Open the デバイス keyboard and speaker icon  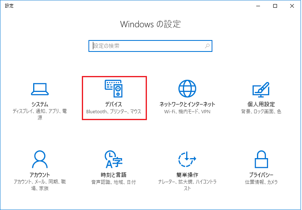click(114, 89)
